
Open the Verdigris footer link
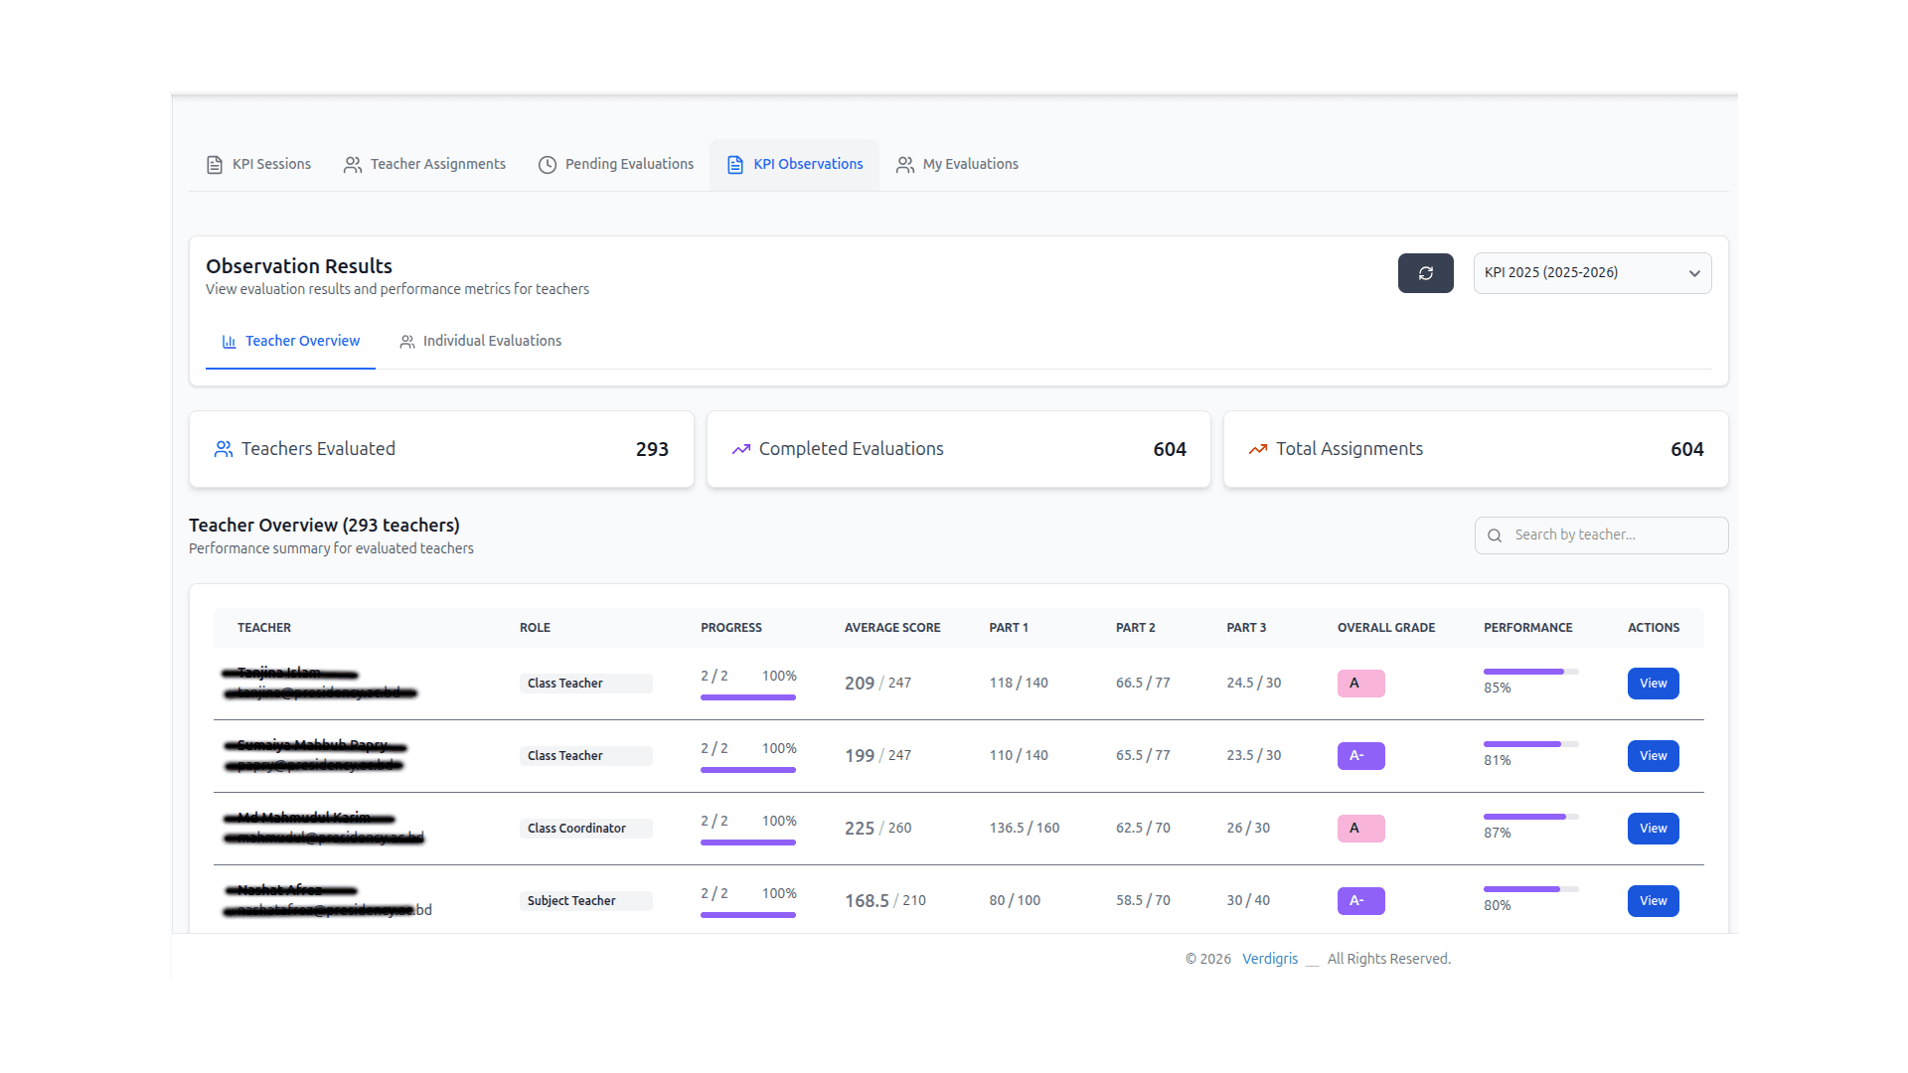[1269, 959]
